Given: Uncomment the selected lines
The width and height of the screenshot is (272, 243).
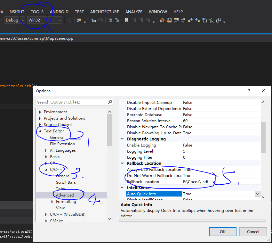Looking at the screenshot, I should point(117,20).
